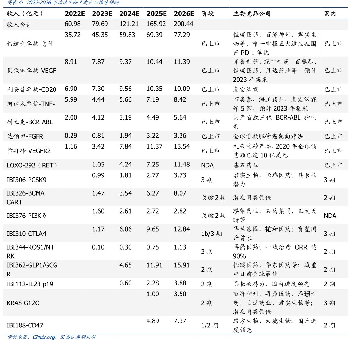Click competitor text '全球首款胆管癌靶向疗法'
Image resolution: width=354 pixels, height=340 pixels.
(268, 137)
